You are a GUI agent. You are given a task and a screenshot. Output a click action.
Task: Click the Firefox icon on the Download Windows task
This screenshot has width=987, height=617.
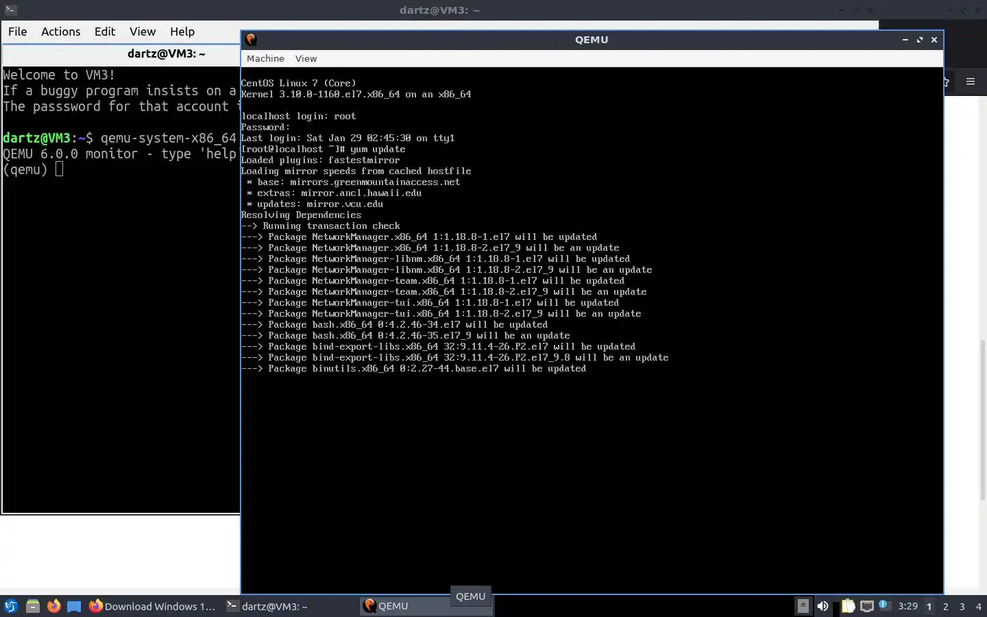click(96, 606)
